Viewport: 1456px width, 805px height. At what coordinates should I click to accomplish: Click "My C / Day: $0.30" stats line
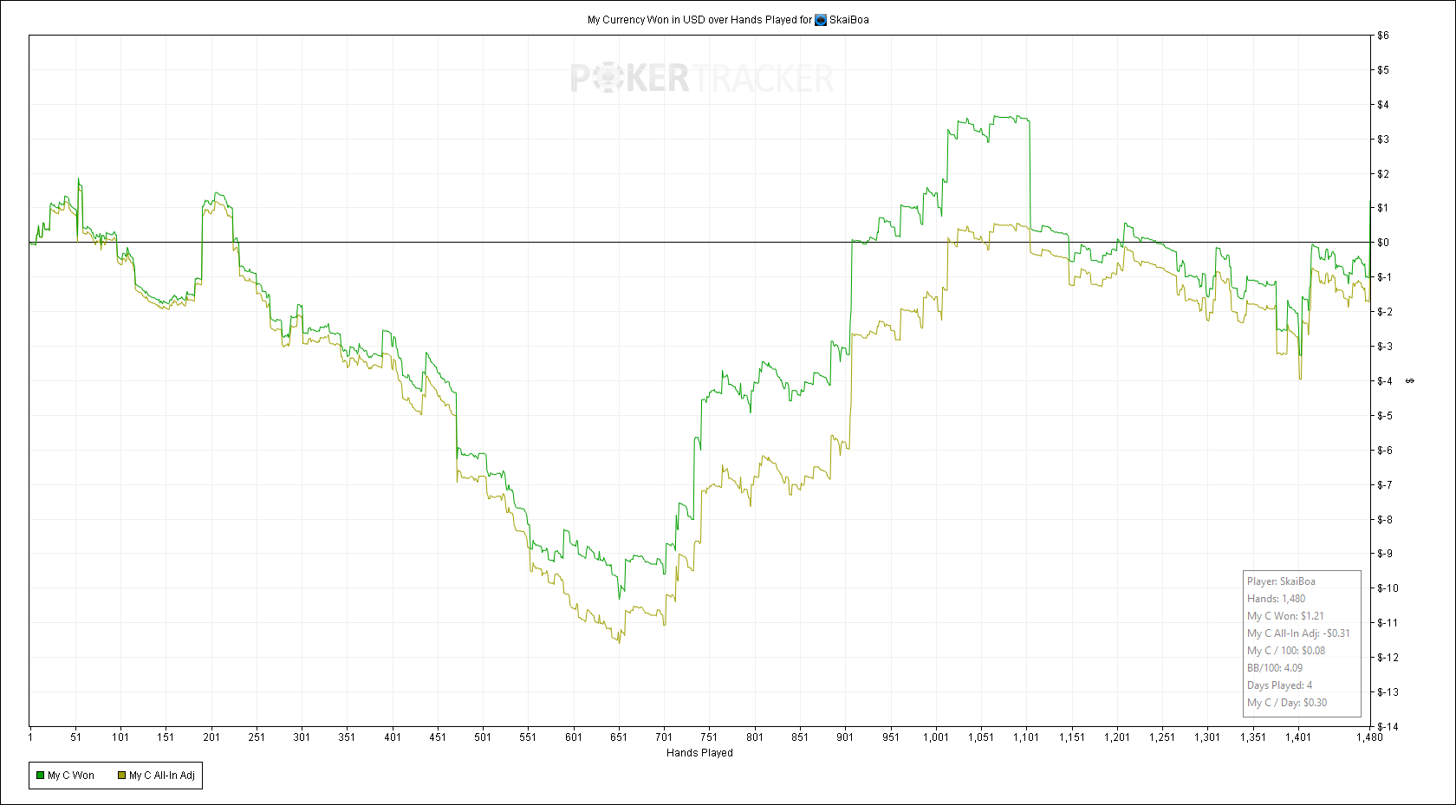1287,703
